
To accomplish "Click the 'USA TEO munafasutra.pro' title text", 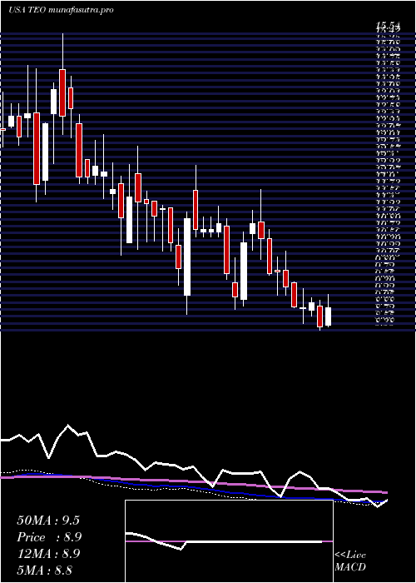I will (61, 10).
